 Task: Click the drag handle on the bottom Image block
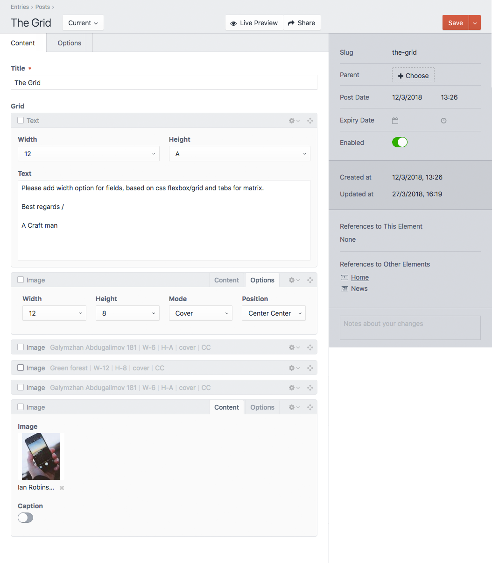tap(310, 407)
